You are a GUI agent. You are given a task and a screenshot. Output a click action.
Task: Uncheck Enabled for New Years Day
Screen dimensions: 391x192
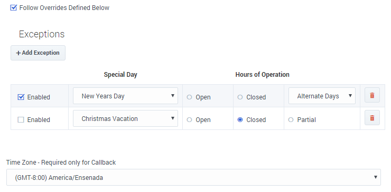click(21, 97)
